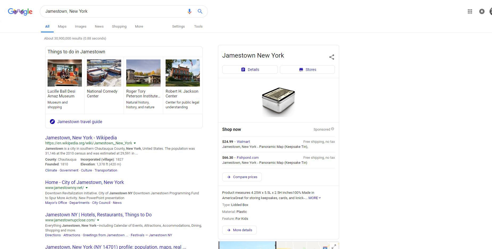Click the keepsake tin product image
The width and height of the screenshot is (492, 249).
tap(278, 102)
